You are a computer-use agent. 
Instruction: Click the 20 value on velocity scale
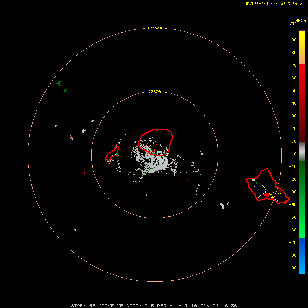pyautogui.click(x=294, y=128)
